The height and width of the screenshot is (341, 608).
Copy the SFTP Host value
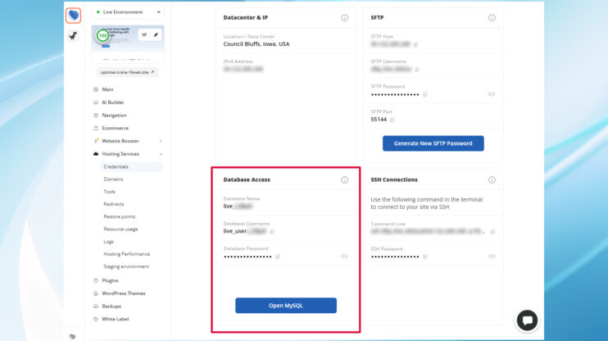click(x=415, y=44)
